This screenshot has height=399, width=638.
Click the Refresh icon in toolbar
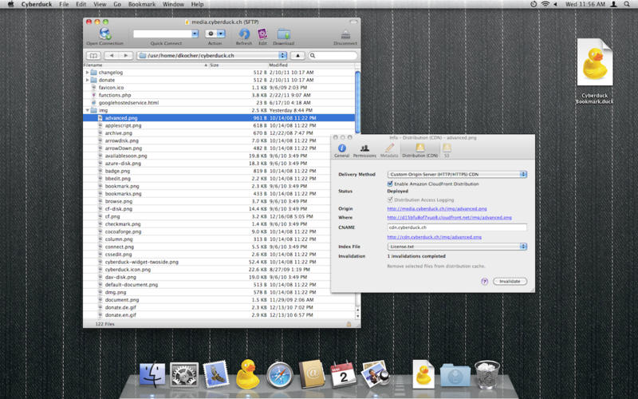(243, 34)
